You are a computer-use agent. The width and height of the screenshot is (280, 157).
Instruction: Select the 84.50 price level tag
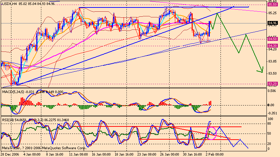click(273, 39)
